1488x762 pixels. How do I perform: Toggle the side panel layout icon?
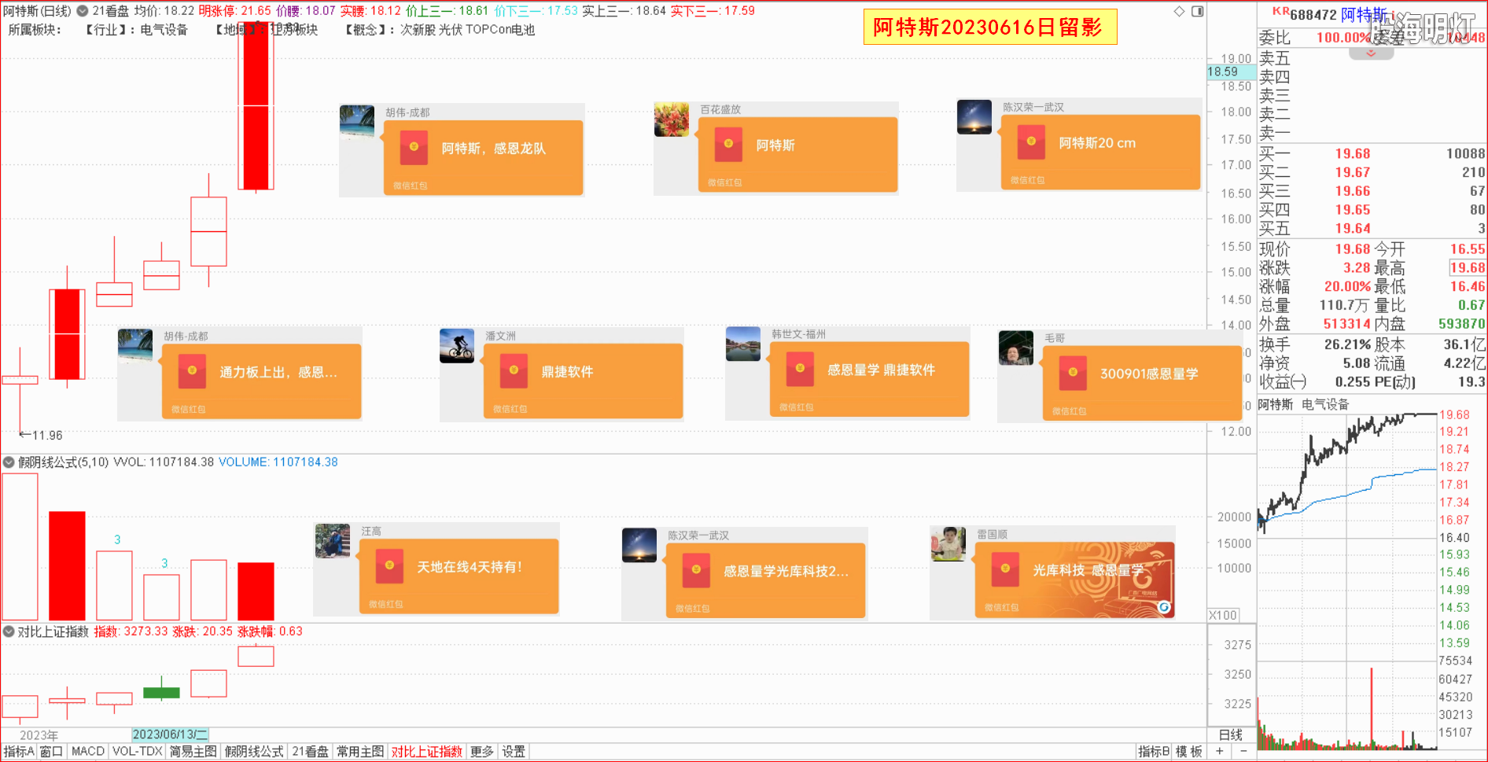[1197, 11]
